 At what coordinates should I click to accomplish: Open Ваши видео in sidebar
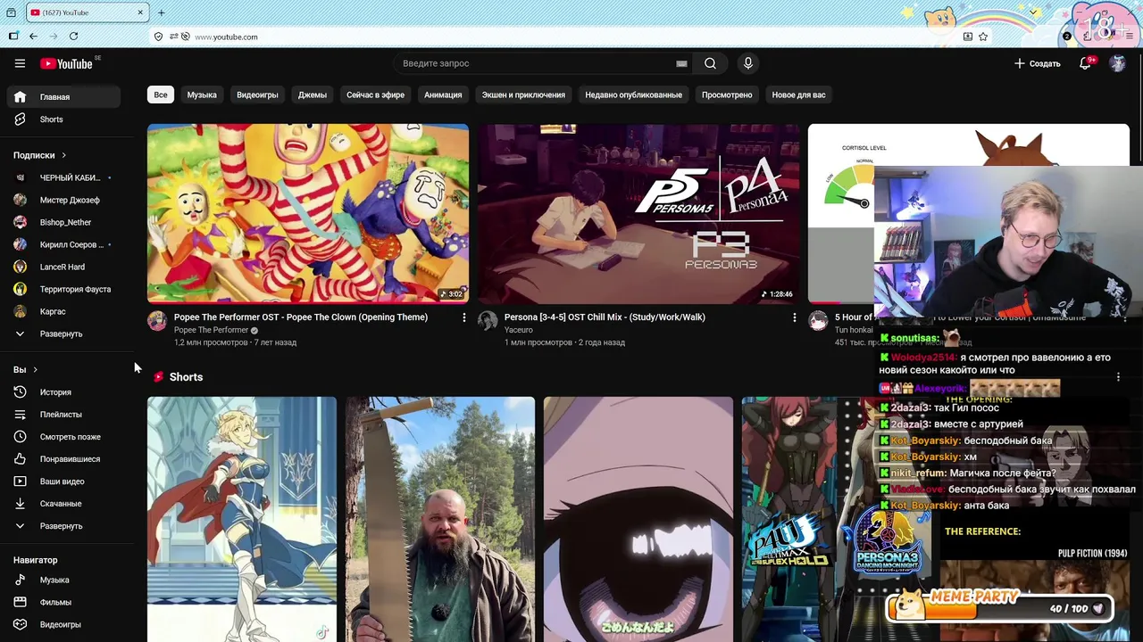[63, 481]
